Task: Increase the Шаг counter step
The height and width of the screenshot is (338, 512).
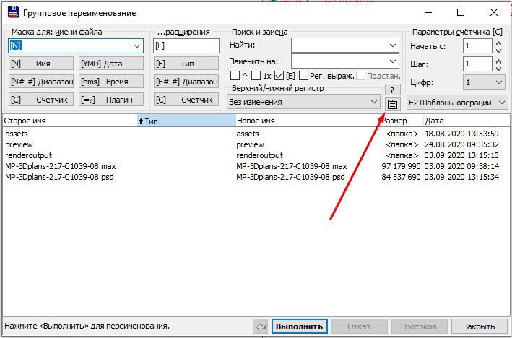Action: click(x=498, y=61)
